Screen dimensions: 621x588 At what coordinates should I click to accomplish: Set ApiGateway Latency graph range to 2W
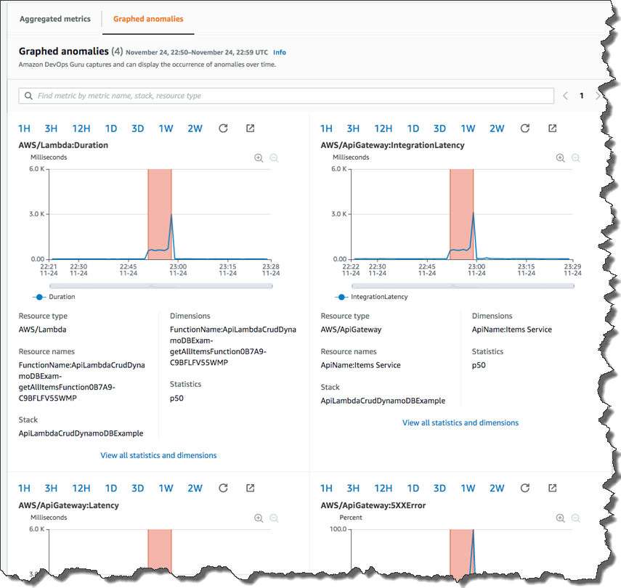(x=195, y=489)
